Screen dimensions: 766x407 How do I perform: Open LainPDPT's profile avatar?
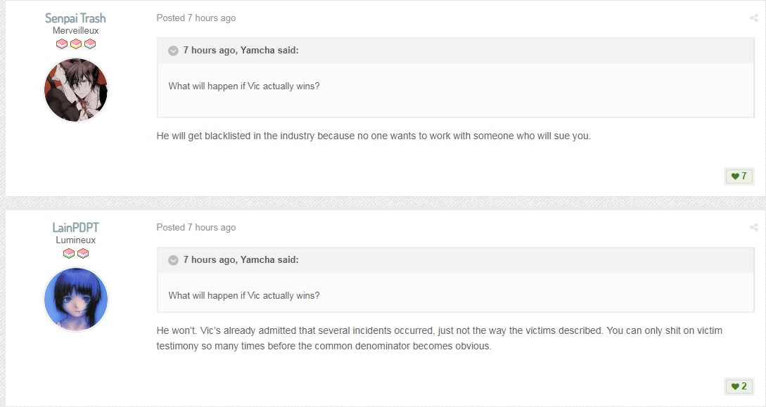click(76, 299)
